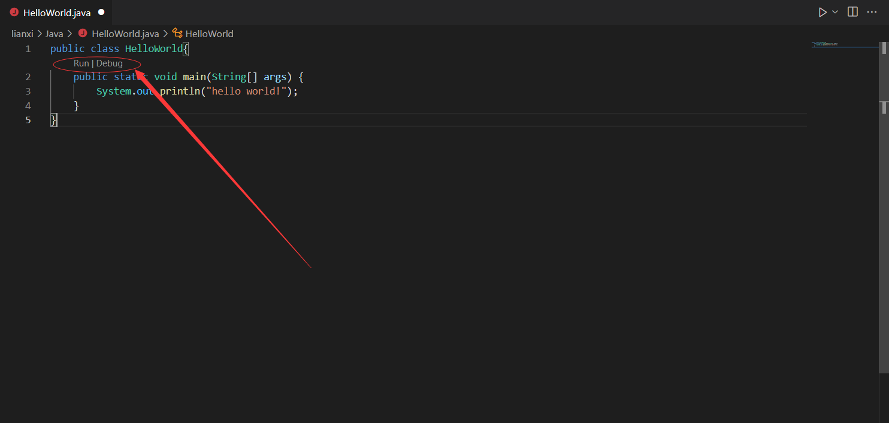Image resolution: width=889 pixels, height=423 pixels.
Task: Open the Split Editor icon
Action: click(x=852, y=11)
